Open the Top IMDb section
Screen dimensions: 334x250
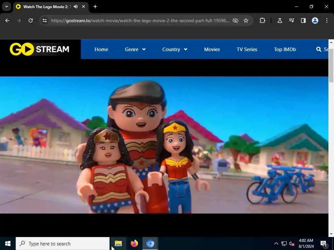[285, 49]
